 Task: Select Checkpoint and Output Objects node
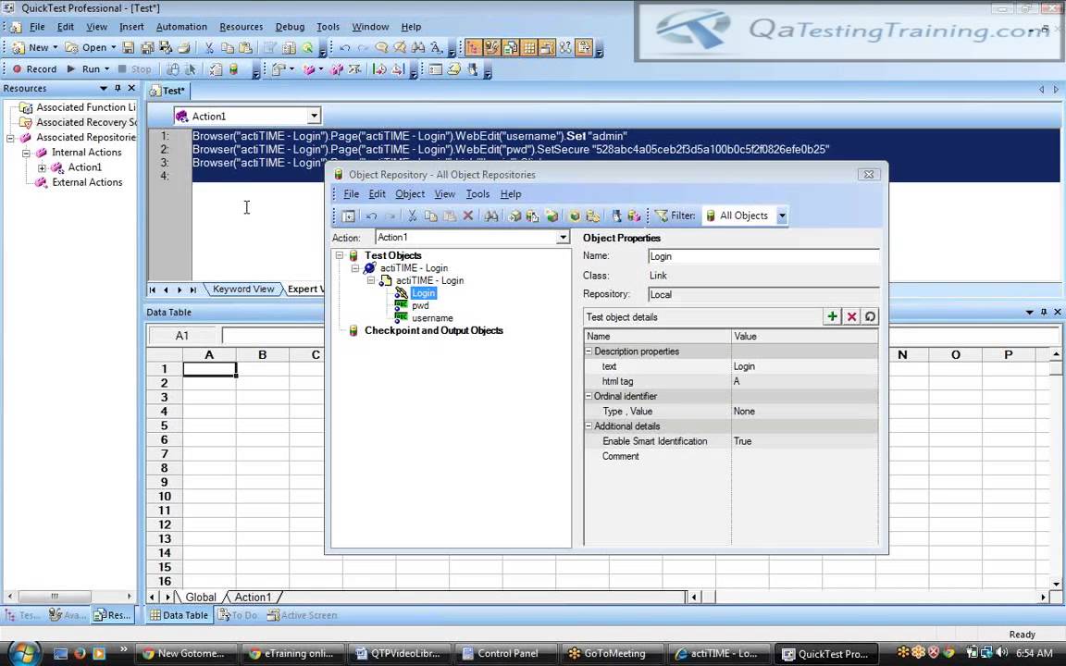tap(434, 330)
